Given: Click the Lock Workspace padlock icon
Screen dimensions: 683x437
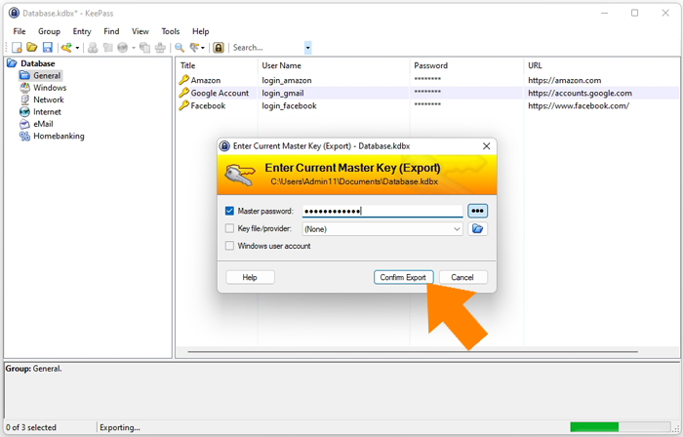Looking at the screenshot, I should coord(219,47).
